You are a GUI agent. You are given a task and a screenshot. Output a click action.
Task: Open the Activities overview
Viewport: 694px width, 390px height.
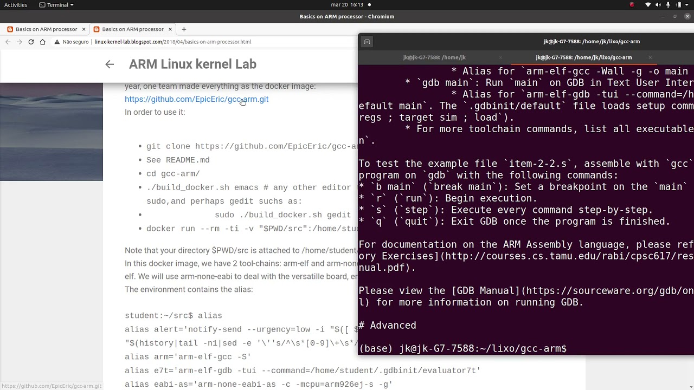pos(16,5)
